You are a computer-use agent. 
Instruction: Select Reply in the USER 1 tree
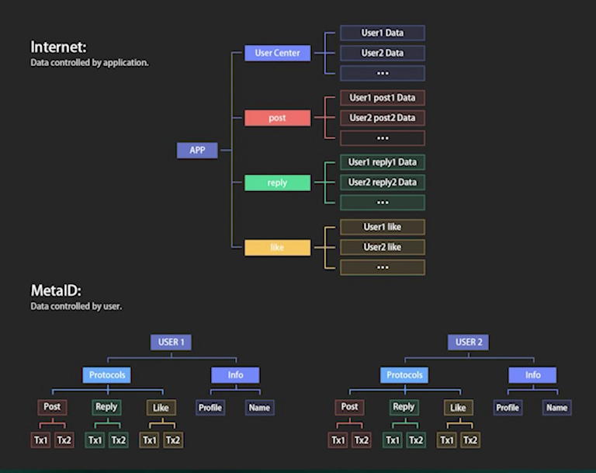[106, 407]
